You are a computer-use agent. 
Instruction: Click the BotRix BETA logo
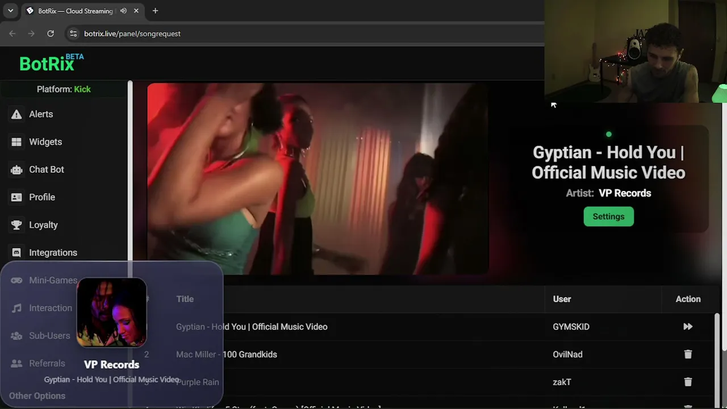[x=51, y=63]
